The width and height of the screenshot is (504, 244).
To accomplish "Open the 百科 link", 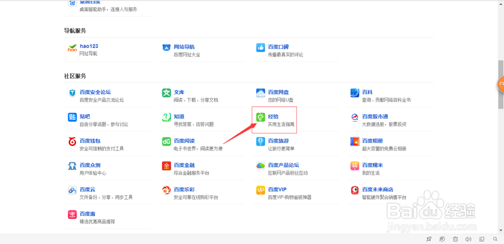I will (x=367, y=92).
